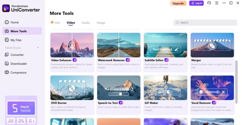Image resolution: width=242 pixels, height=125 pixels.
Task: Open the Merger tool thumbnail
Action: 212,45
